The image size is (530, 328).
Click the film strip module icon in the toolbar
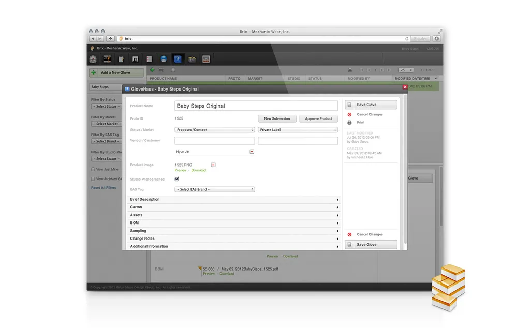[x=107, y=59]
